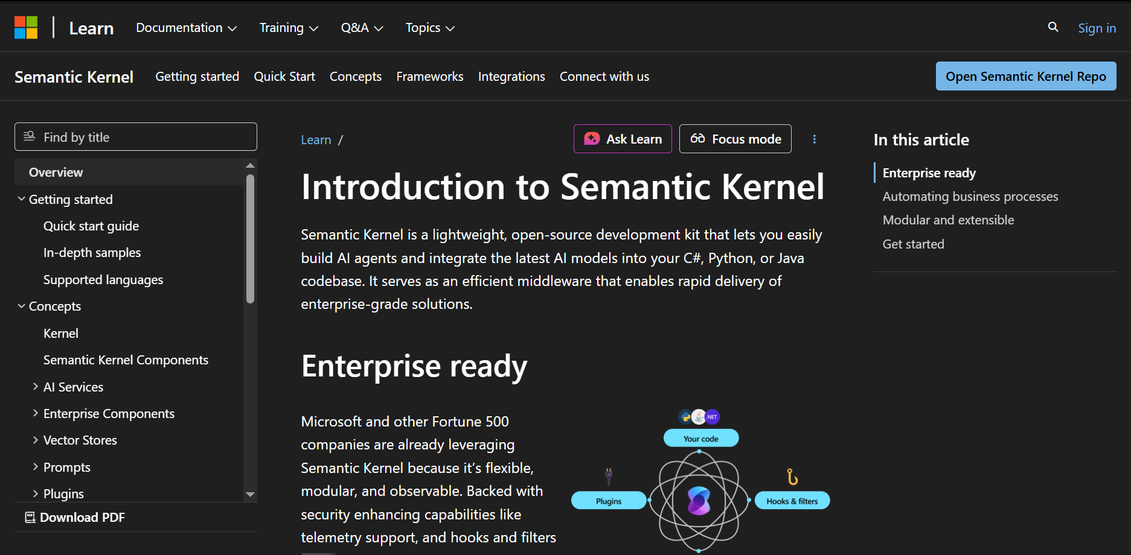Open Ask Learn assistant

[x=622, y=139]
